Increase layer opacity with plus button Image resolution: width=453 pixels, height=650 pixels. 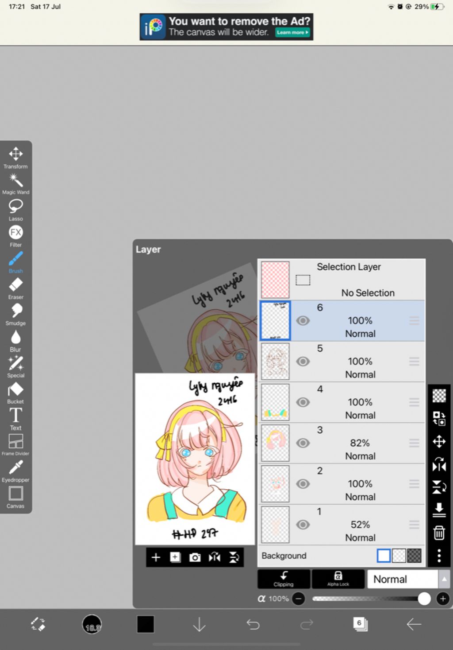[443, 599]
